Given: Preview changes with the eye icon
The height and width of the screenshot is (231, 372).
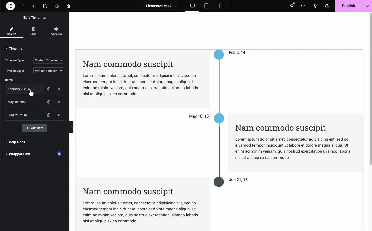Looking at the screenshot, I should 327,6.
